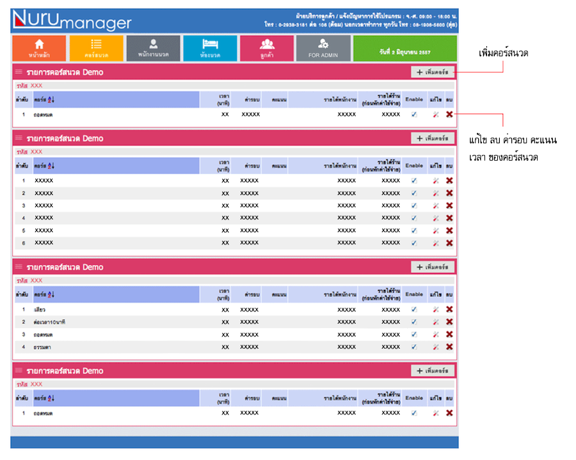
Task: Switch to the FOR ADMIN tab
Action: pyautogui.click(x=323, y=48)
